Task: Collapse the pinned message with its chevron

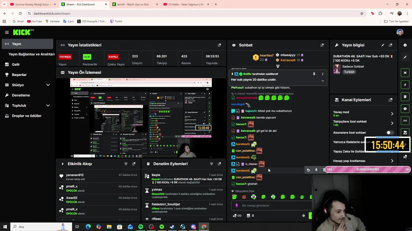Action: [x=323, y=81]
